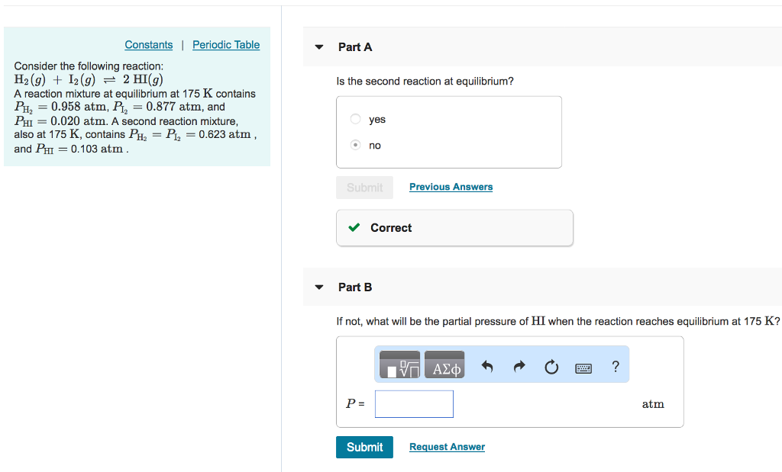The image size is (782, 472).
Task: Select the "yes" radio option
Action: [356, 119]
